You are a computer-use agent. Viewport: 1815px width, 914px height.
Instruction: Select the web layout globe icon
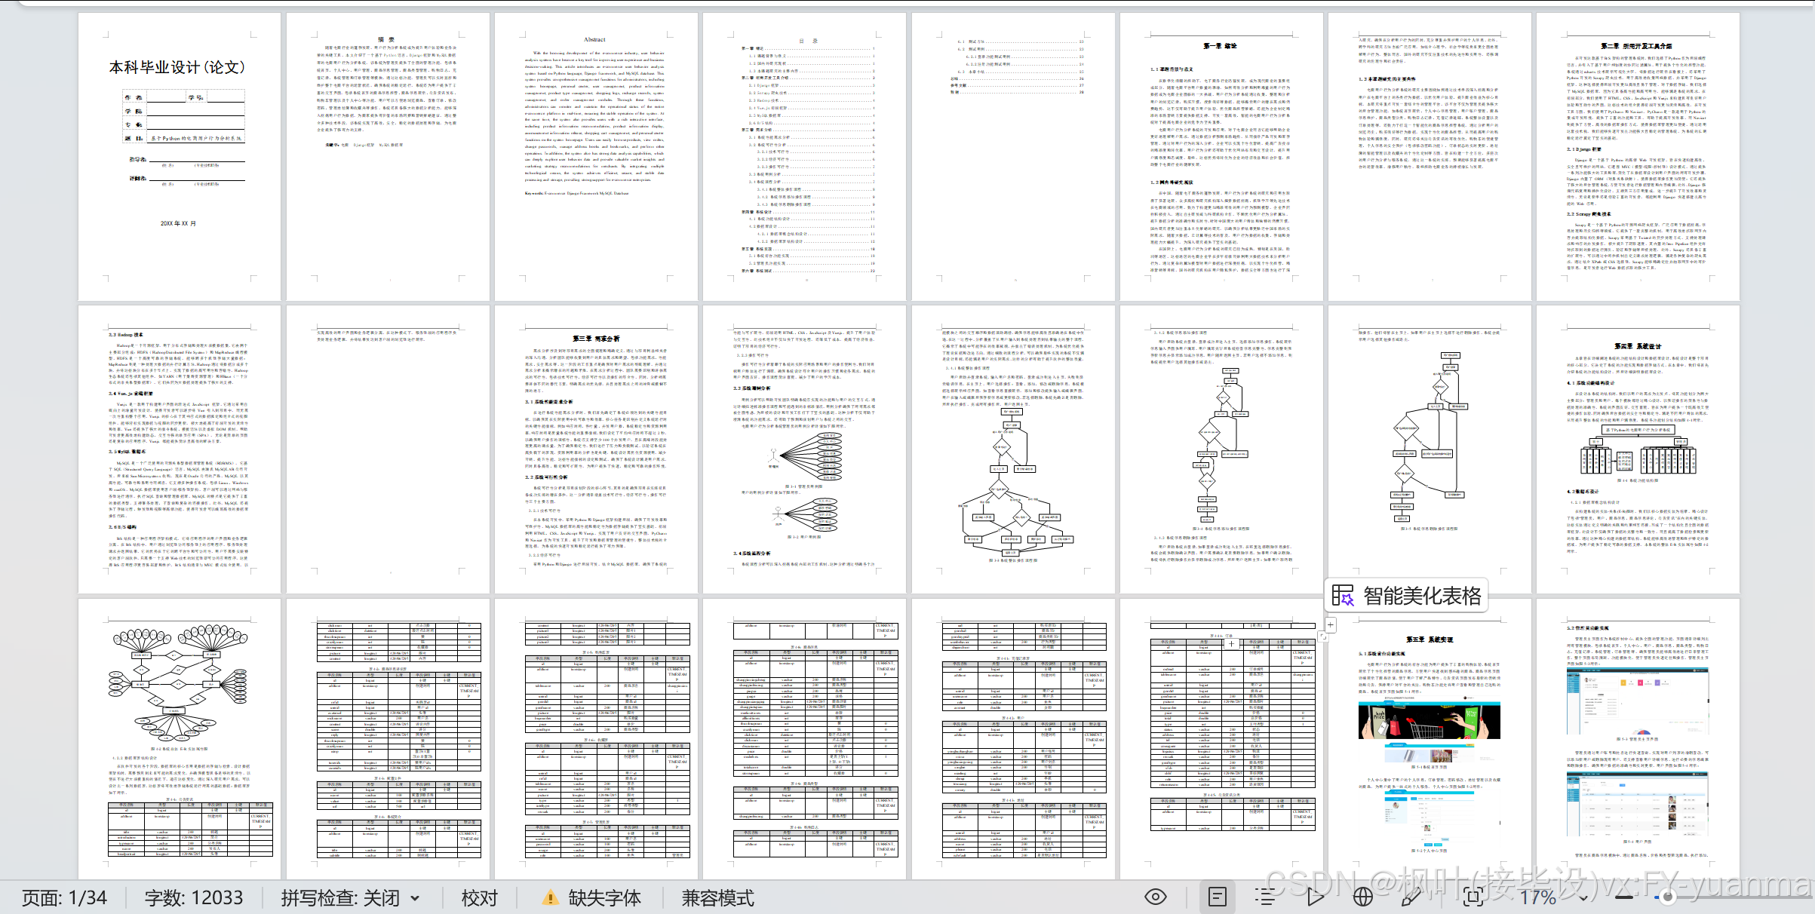pos(1362,897)
